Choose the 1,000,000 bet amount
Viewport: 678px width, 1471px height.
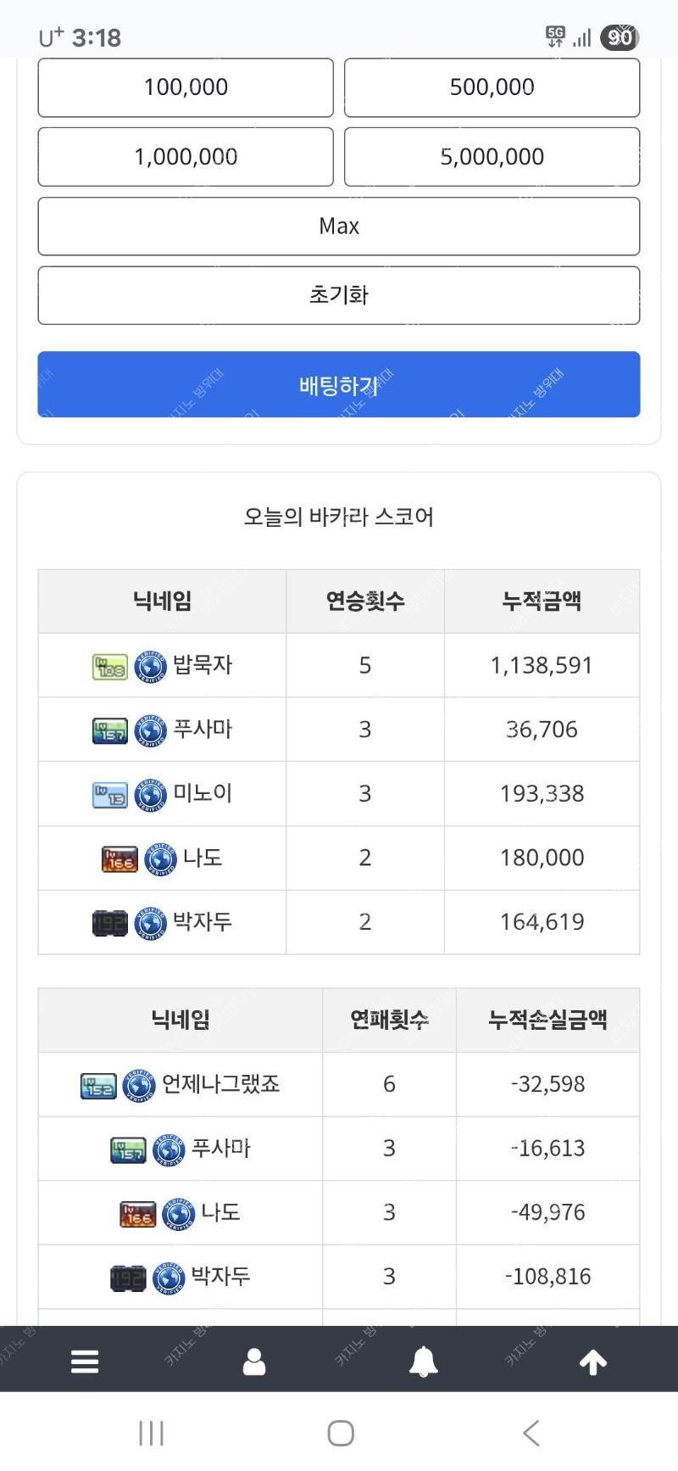pos(186,157)
